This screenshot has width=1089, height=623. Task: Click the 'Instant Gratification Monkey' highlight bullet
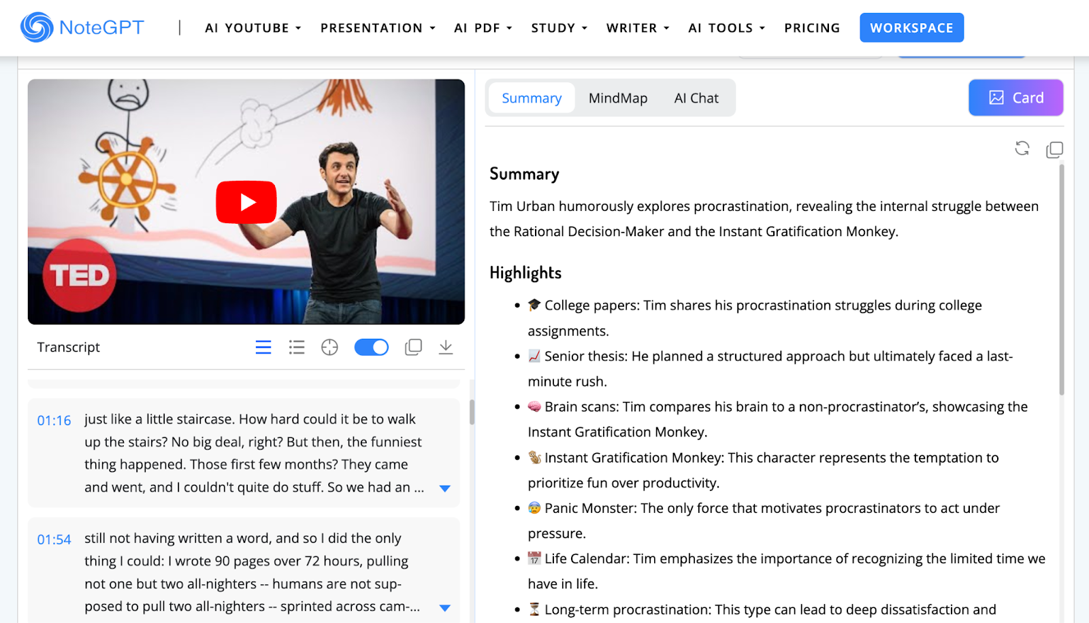point(763,470)
